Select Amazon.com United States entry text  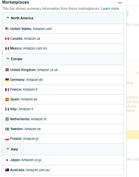click(x=42, y=29)
